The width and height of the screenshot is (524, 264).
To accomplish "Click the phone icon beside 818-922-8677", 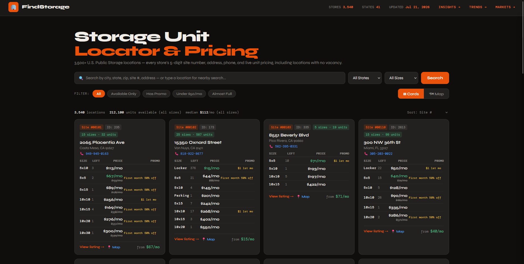I will 176,154.
